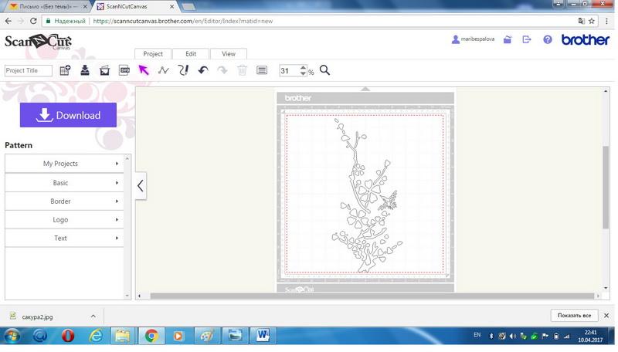Screen dimensions: 618x352
Task: Switch to the Письмо browser tab
Action: click(47, 7)
